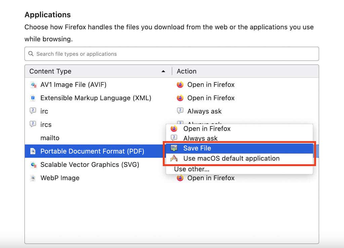Click the irc question mark icon
This screenshot has width=344, height=248.
click(x=33, y=111)
